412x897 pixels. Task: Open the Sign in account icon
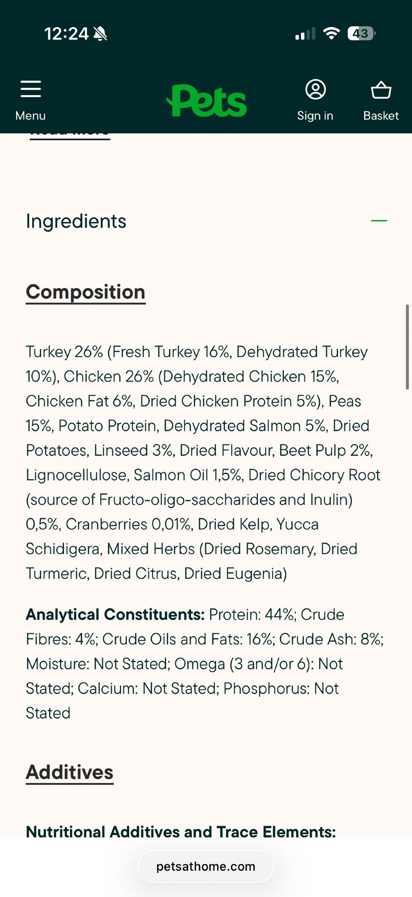(315, 89)
